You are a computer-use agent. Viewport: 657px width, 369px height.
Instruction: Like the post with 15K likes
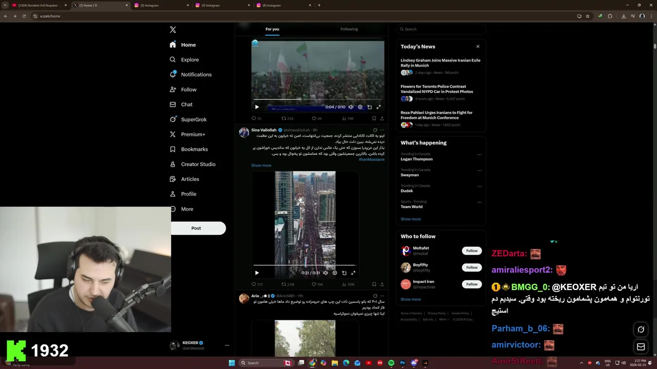[317, 284]
